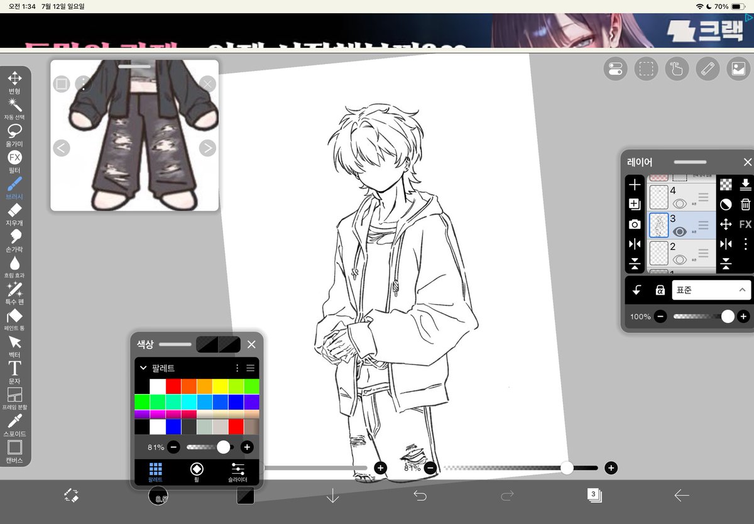
Task: Click the color panel 81% opacity slider
Action: (x=210, y=447)
